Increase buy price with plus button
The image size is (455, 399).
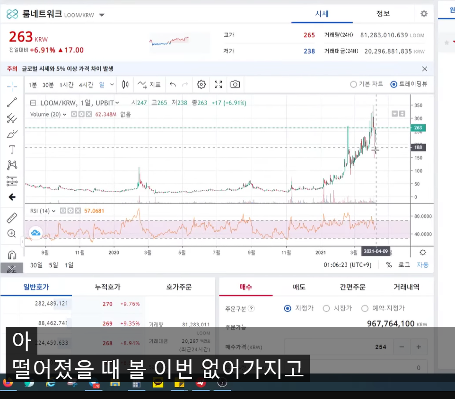(419, 347)
